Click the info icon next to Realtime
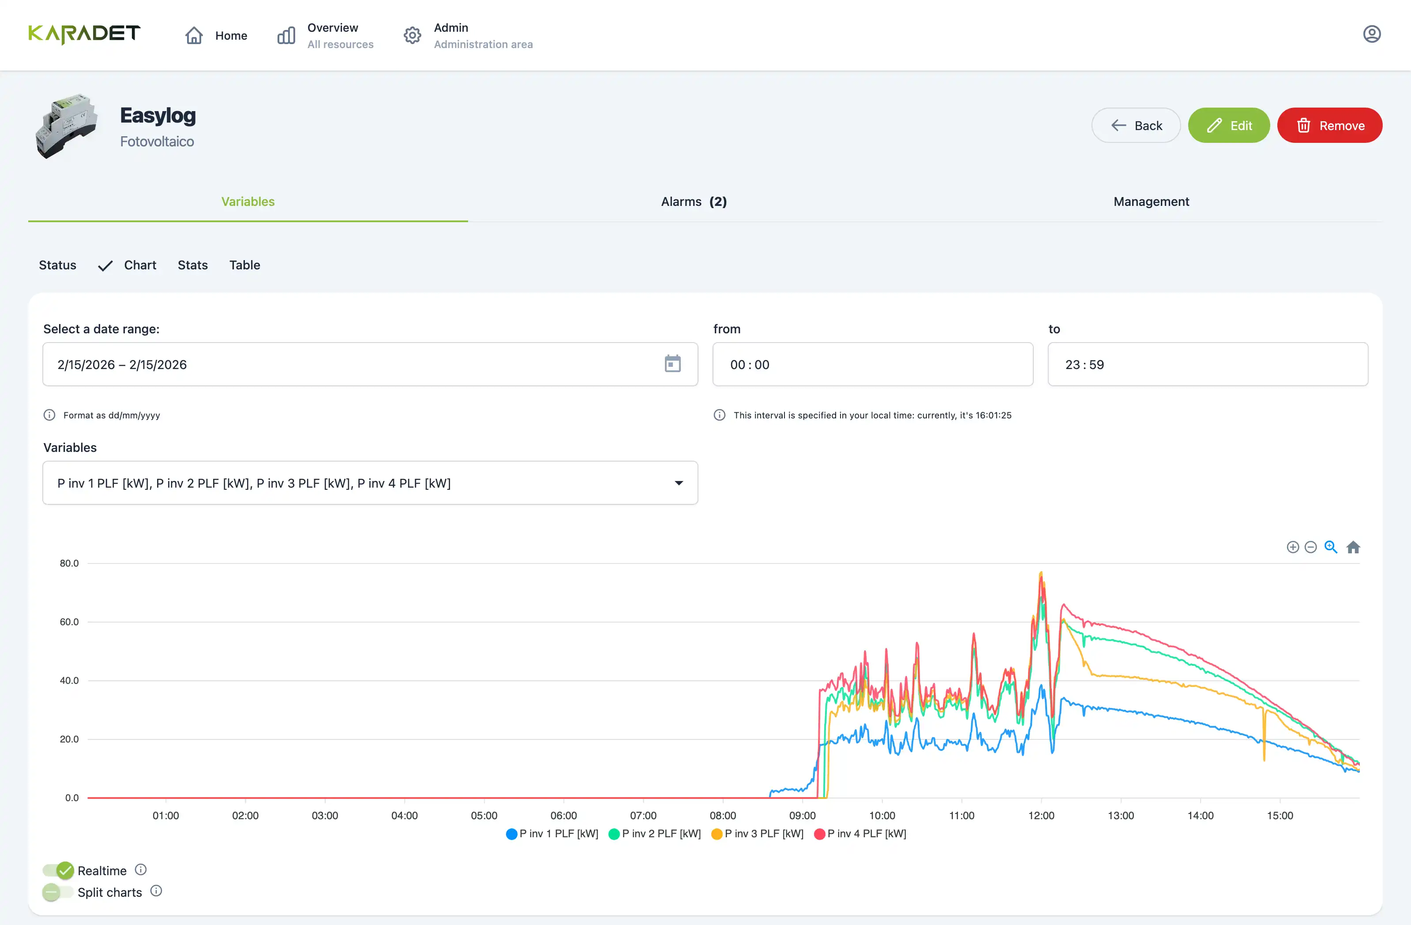Screen dimensions: 1411x925 click(x=141, y=870)
